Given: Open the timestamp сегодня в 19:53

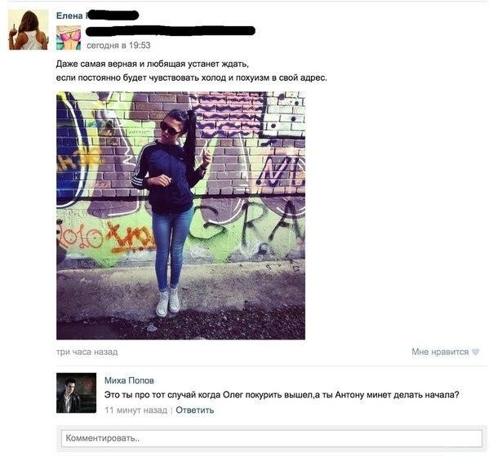Looking at the screenshot, I should 118,46.
